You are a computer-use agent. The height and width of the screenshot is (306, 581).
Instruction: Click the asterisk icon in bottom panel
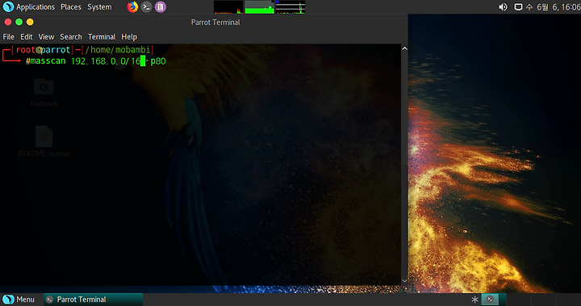coord(474,300)
